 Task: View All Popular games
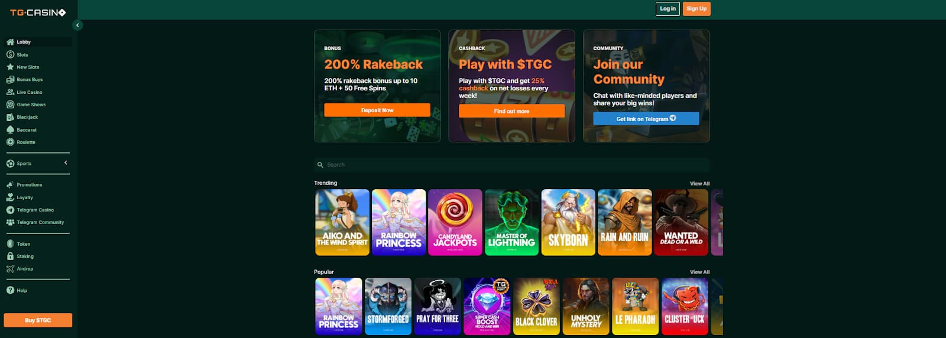click(699, 272)
